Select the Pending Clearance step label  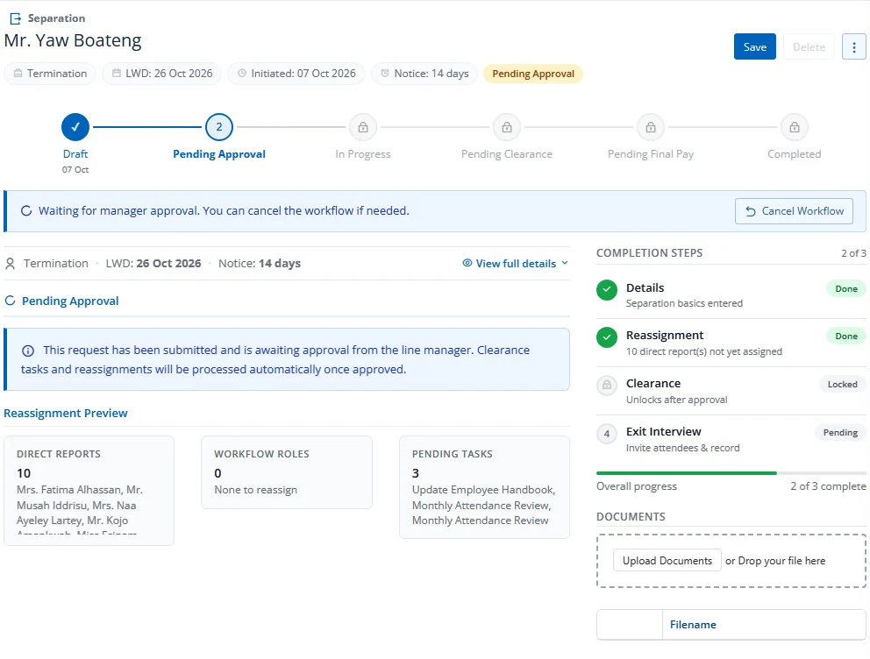point(507,154)
